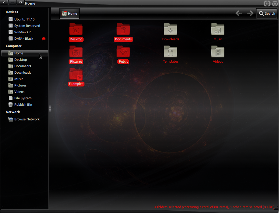Click the selection status bar text
The image size is (279, 213).
[x=214, y=207]
